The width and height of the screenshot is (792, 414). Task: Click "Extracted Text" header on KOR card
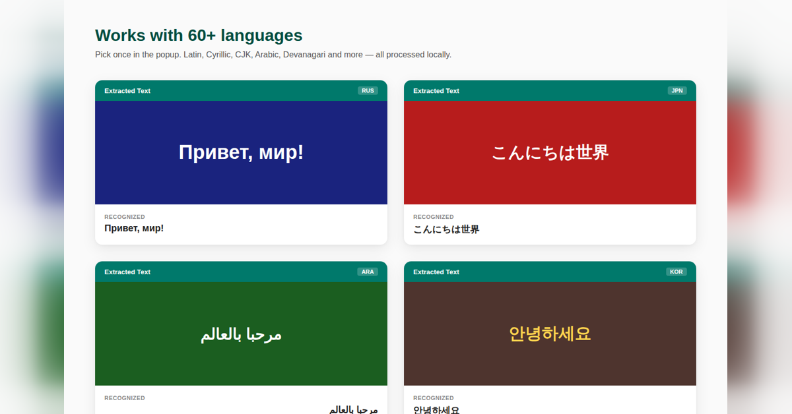pyautogui.click(x=436, y=272)
